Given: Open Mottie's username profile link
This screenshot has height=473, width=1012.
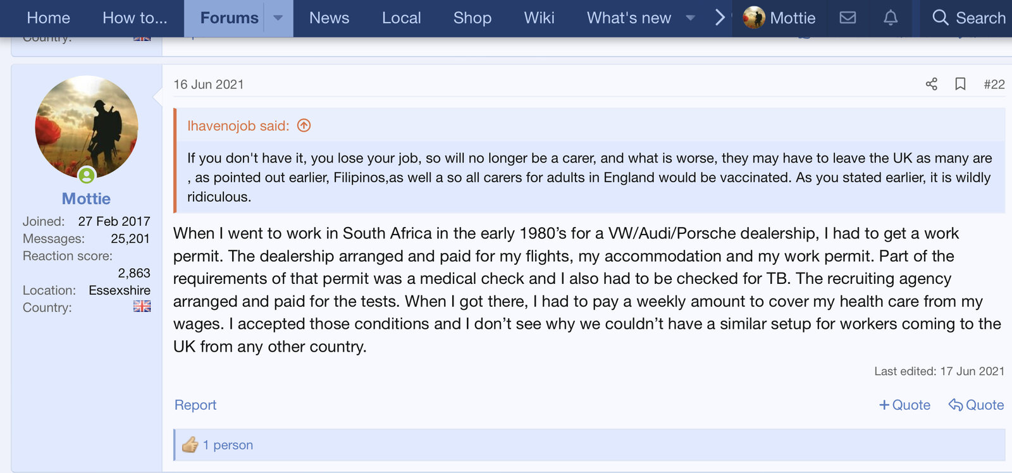Looking at the screenshot, I should tap(86, 199).
